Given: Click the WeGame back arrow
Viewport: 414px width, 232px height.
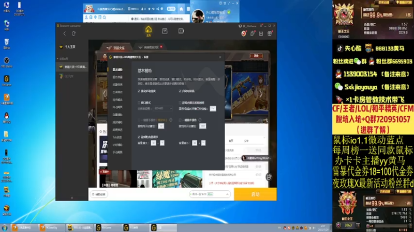Looking at the screenshot, I should (64, 34).
